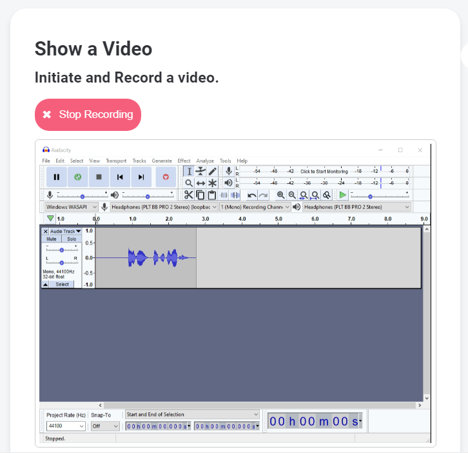Open the Transport menu

116,161
